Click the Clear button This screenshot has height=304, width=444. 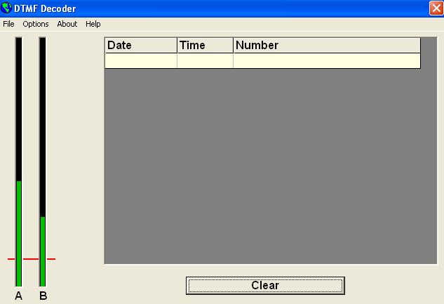coord(265,286)
